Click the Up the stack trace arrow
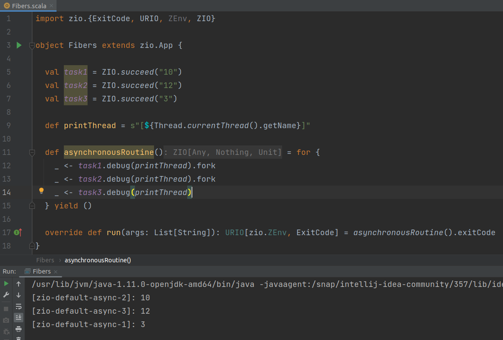Screen dimensions: 503x340 pos(19,284)
